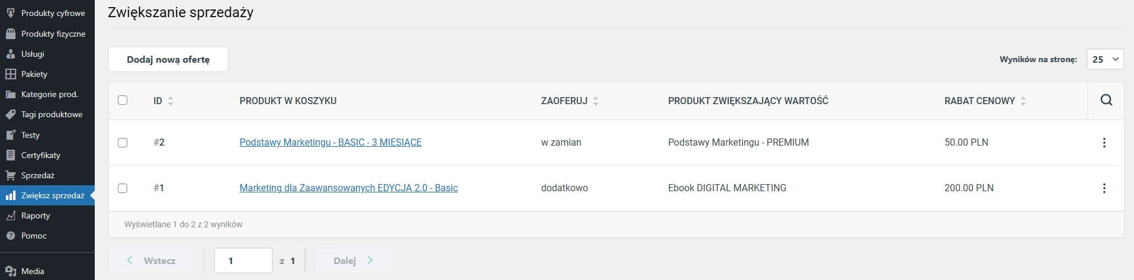Click the Pakiety grid icon in sidebar

coord(10,74)
